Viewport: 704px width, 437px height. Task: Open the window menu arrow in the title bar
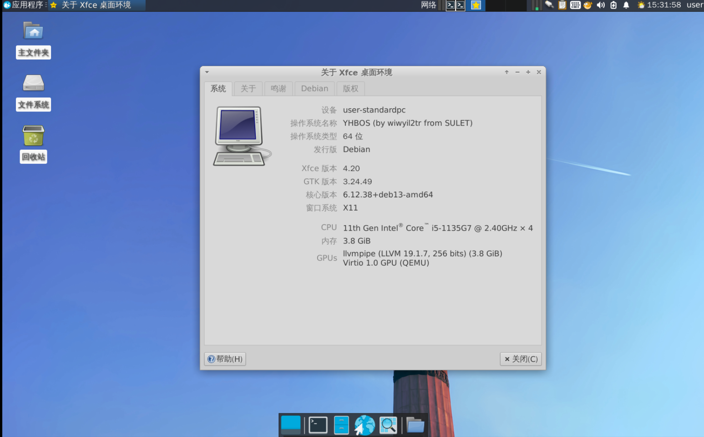(207, 72)
